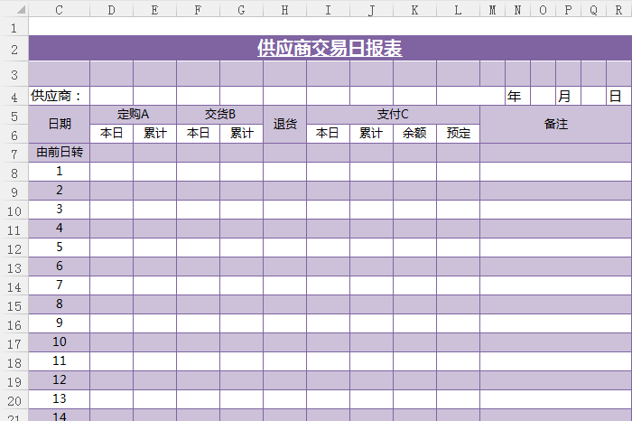The width and height of the screenshot is (632, 421).
Task: Select row header 18
Action: [14, 362]
